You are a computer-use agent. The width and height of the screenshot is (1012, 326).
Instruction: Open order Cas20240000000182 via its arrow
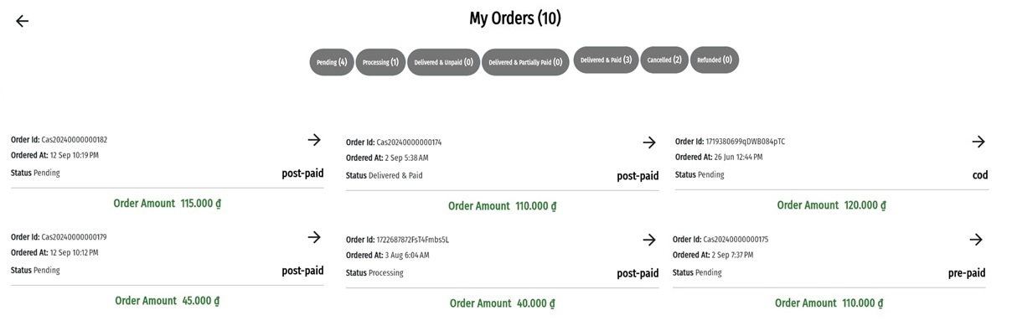[x=314, y=140]
